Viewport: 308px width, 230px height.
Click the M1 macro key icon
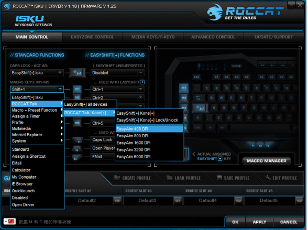pos(77,89)
